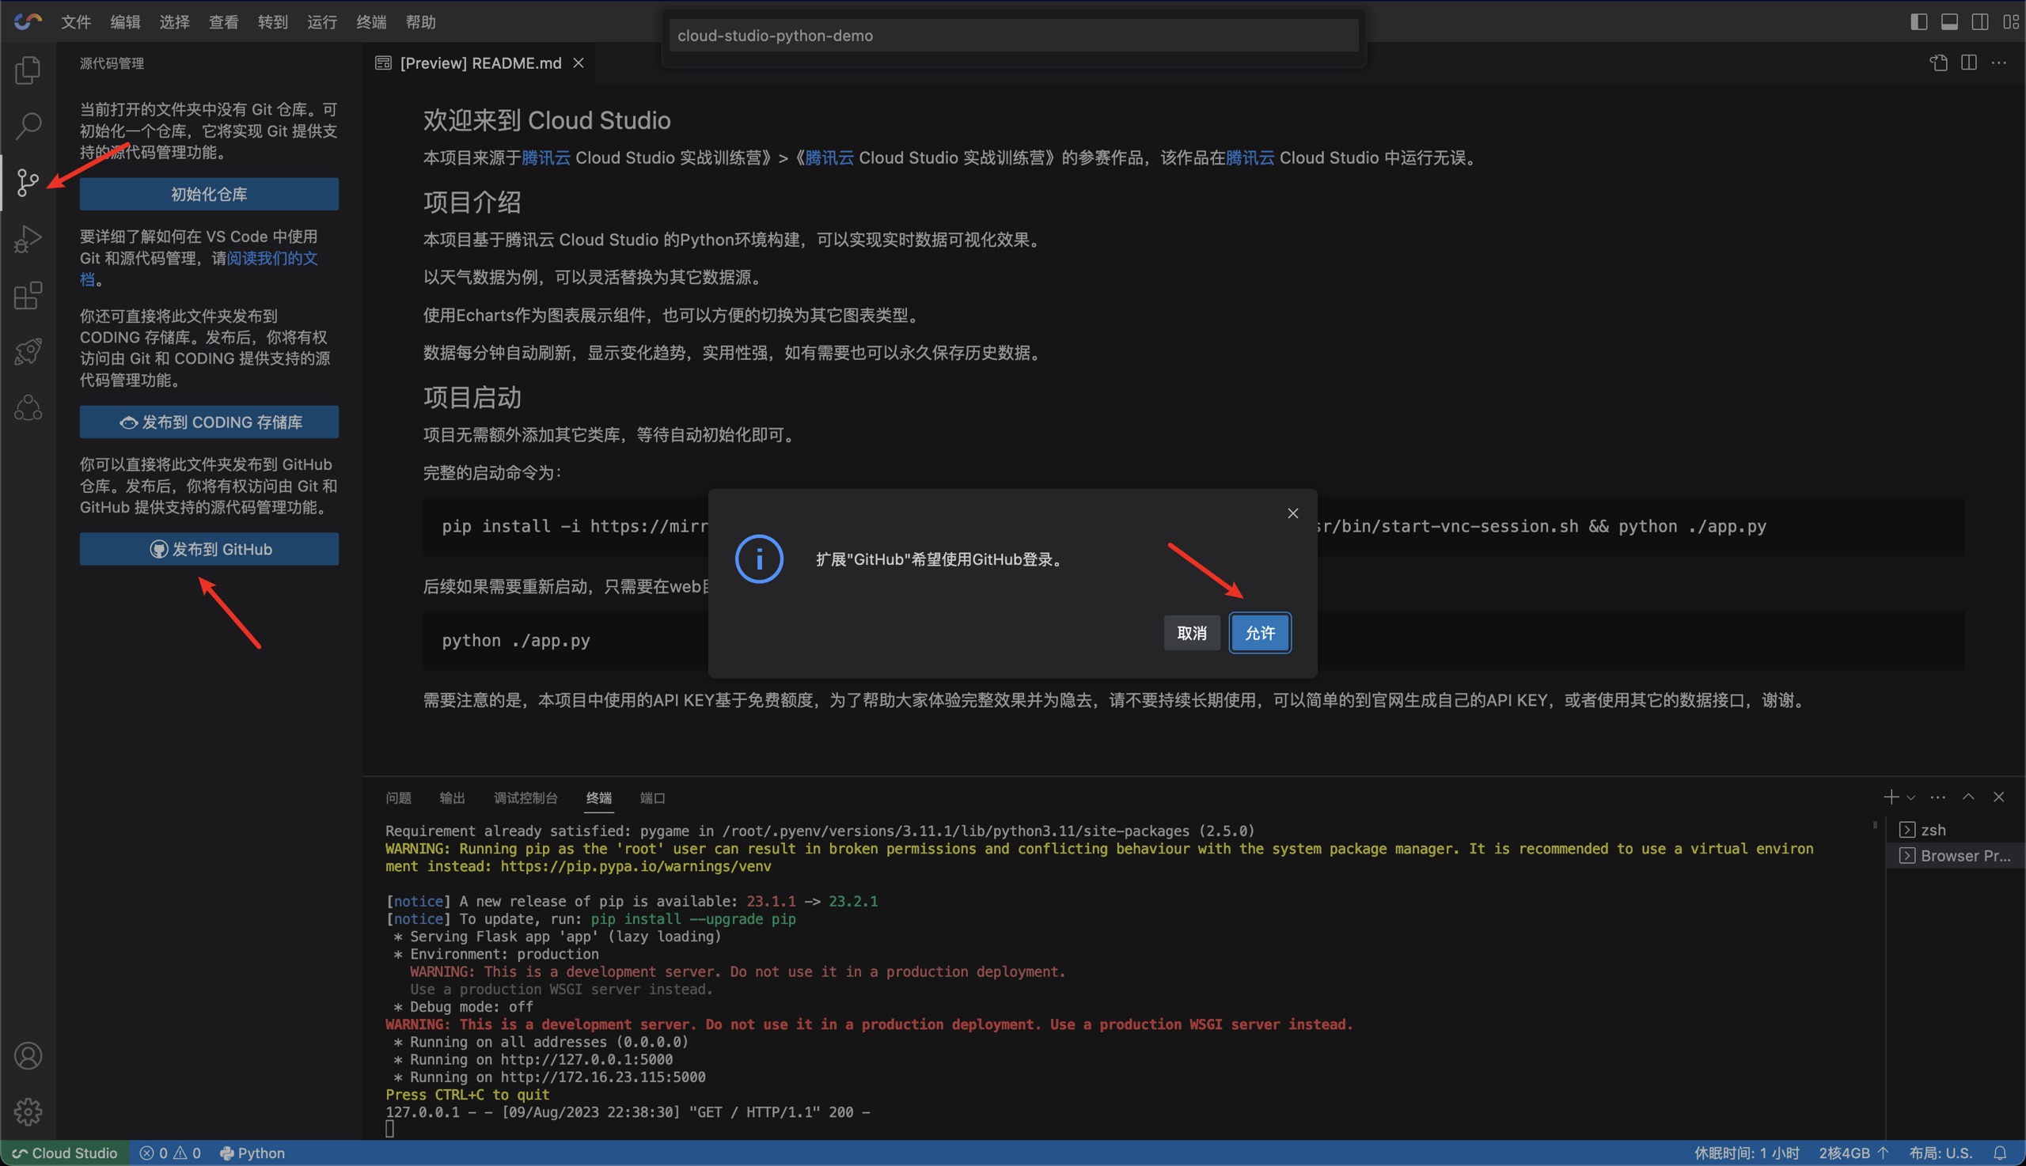Toggle the primary sidebar layout icon
This screenshot has width=2026, height=1166.
click(x=1918, y=21)
